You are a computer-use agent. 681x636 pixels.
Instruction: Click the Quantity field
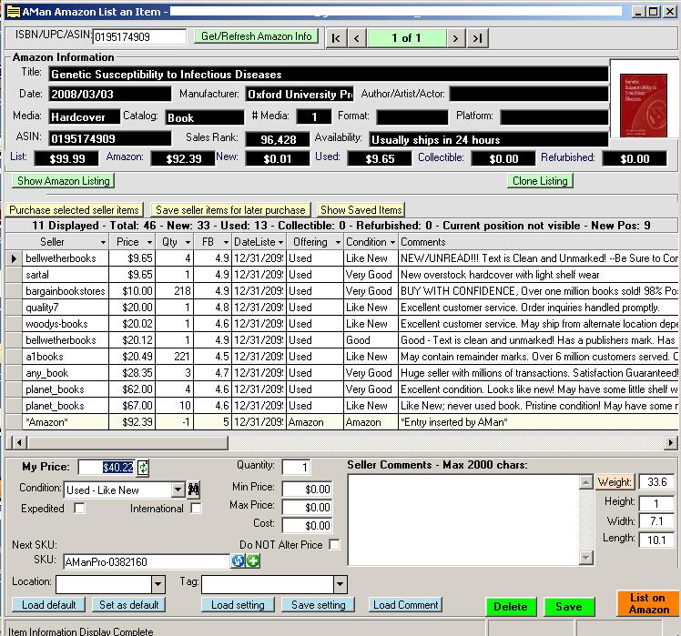tap(296, 467)
